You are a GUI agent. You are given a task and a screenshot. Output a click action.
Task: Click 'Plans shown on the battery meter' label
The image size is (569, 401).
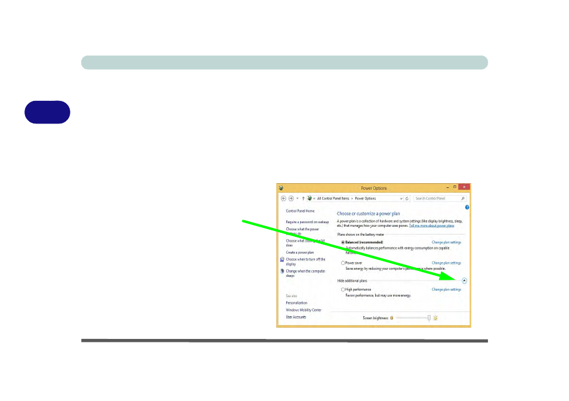click(x=360, y=235)
